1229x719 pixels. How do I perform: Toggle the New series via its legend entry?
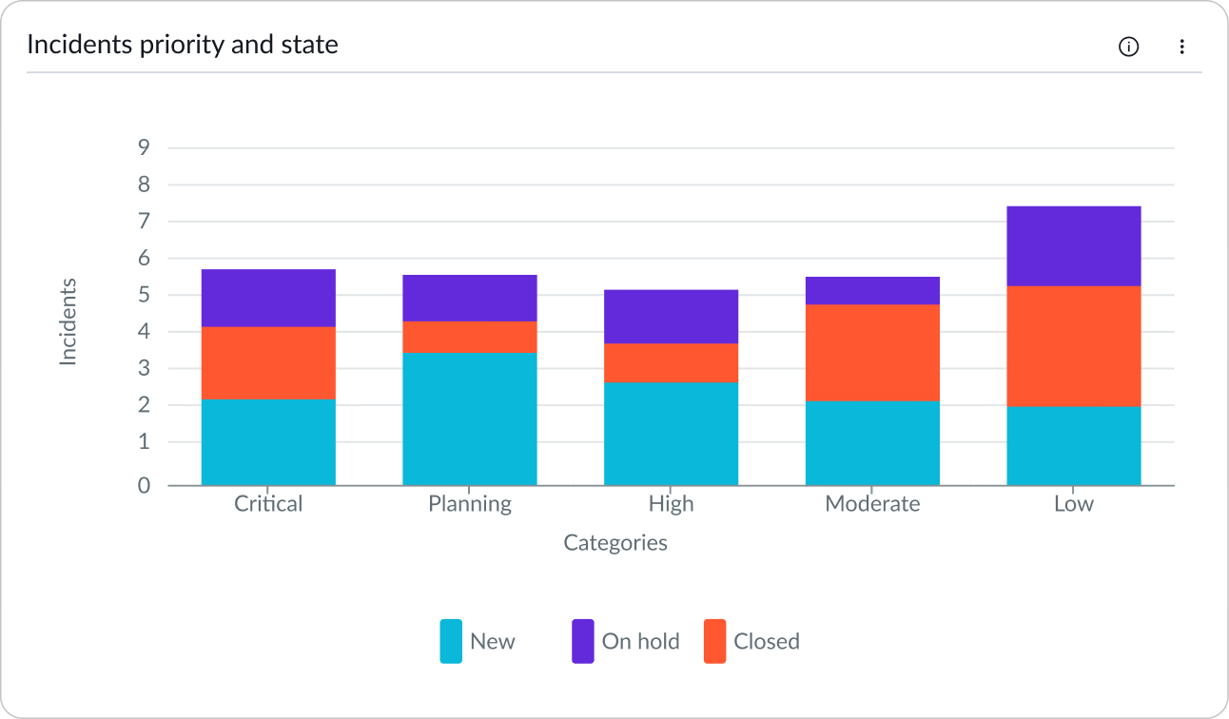[x=491, y=641]
